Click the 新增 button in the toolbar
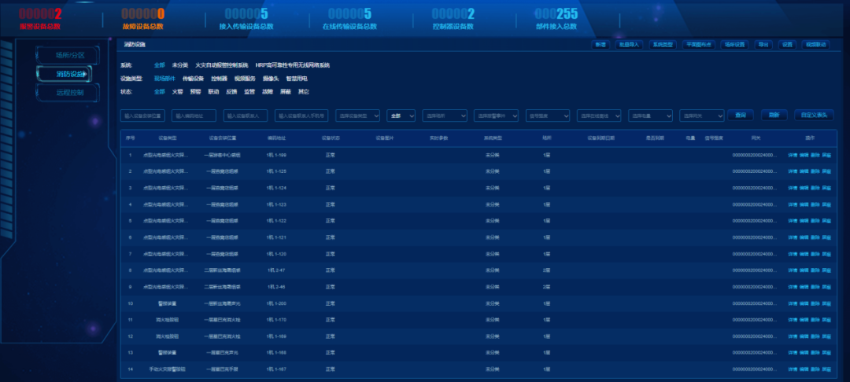 [x=601, y=45]
